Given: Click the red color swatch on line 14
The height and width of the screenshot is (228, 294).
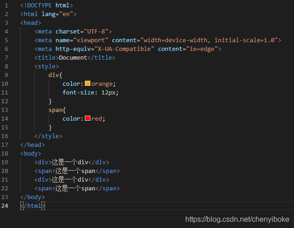Looking at the screenshot, I should (x=88, y=118).
